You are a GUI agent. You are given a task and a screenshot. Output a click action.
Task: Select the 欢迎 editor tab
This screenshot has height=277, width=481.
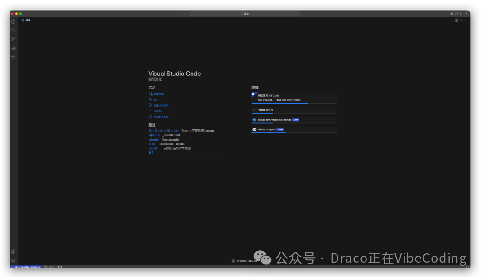tap(26, 20)
